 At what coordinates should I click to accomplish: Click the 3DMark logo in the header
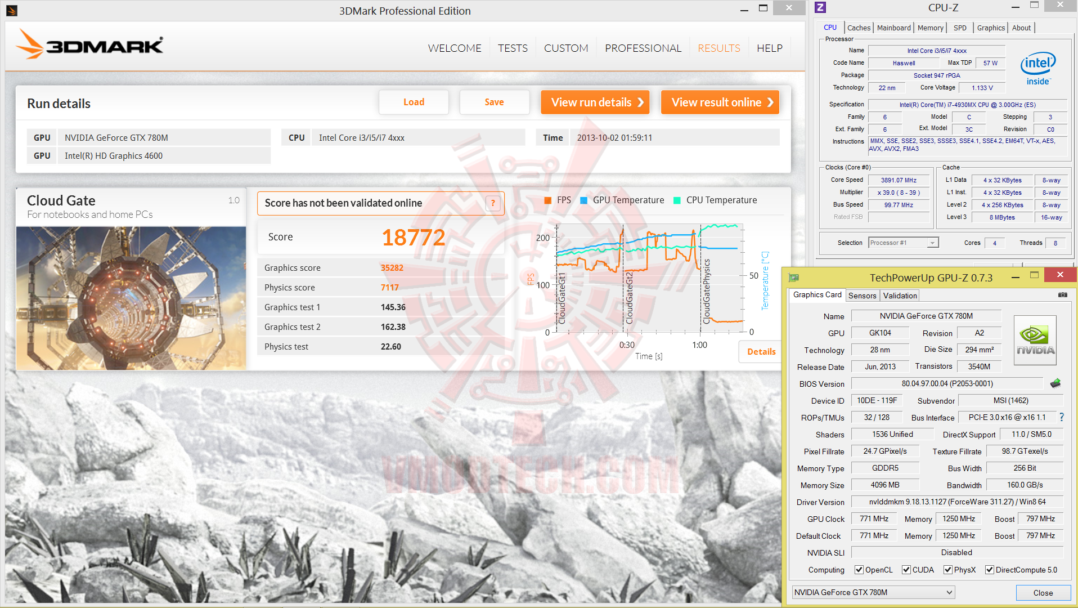tap(90, 44)
